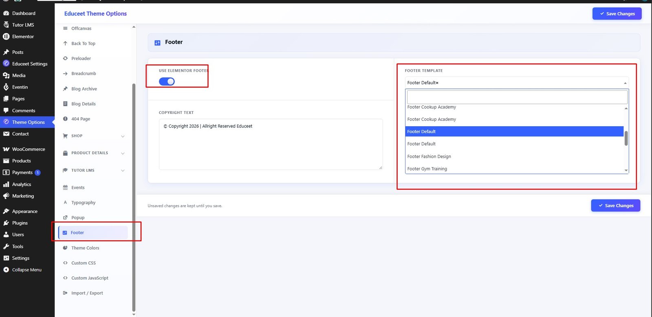Click the Preloader refresh icon
652x317 pixels.
pyautogui.click(x=65, y=58)
